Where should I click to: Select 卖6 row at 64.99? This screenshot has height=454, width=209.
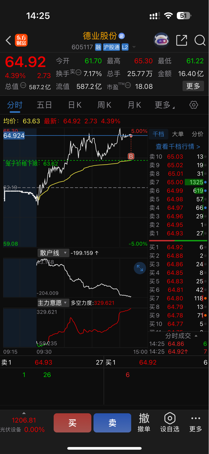(178, 191)
